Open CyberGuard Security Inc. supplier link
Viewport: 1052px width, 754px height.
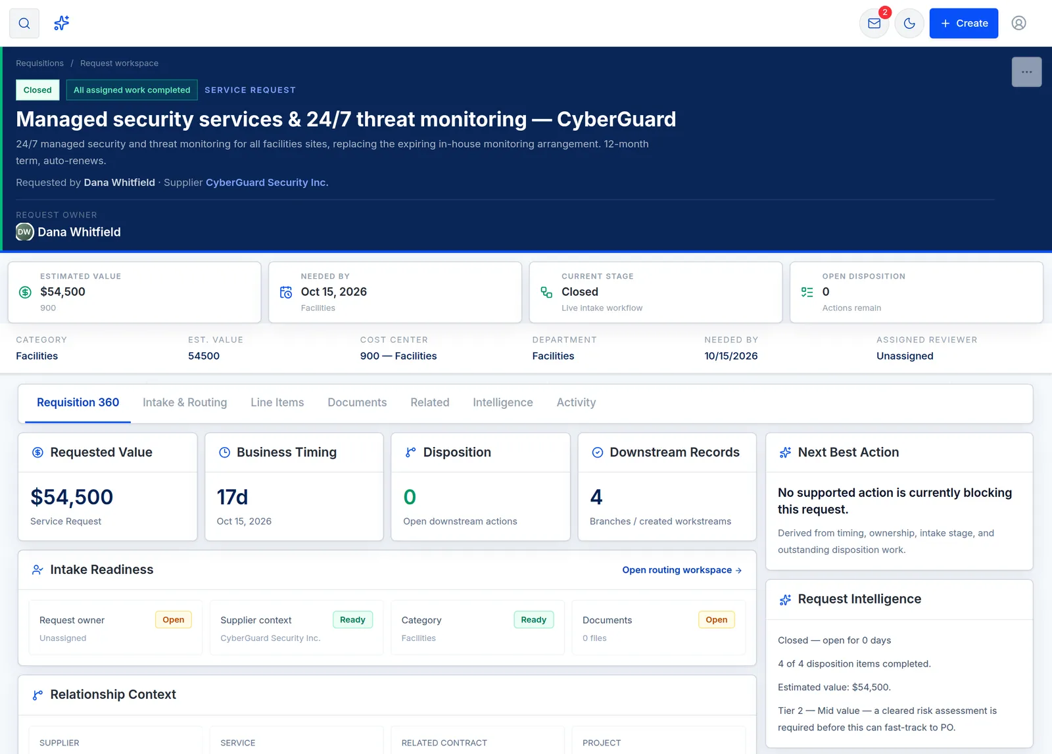[267, 183]
